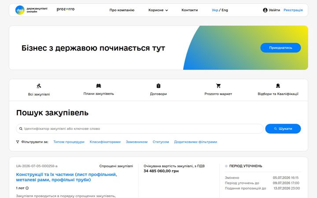The width and height of the screenshot is (317, 198).
Task: Switch language to Eng
Action: pyautogui.click(x=225, y=10)
